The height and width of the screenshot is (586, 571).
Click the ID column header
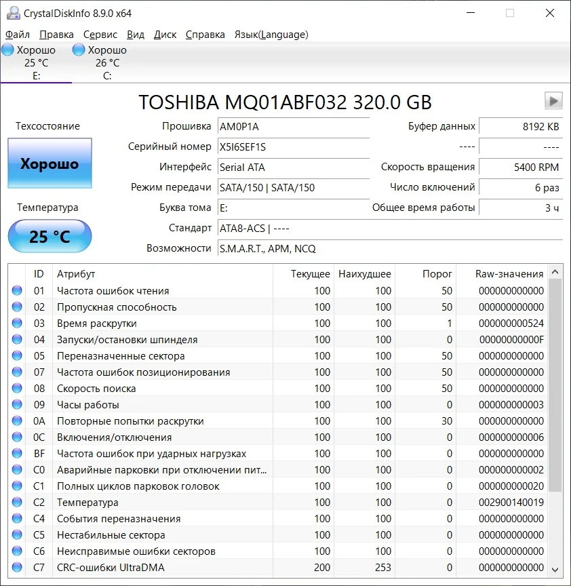tap(39, 274)
